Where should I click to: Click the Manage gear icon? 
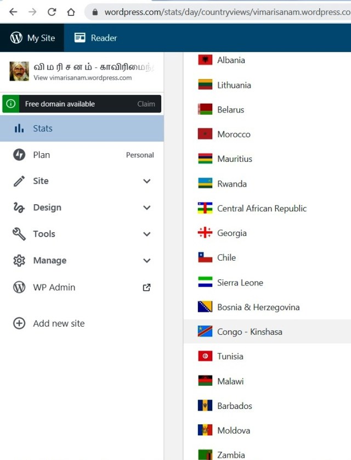19,260
